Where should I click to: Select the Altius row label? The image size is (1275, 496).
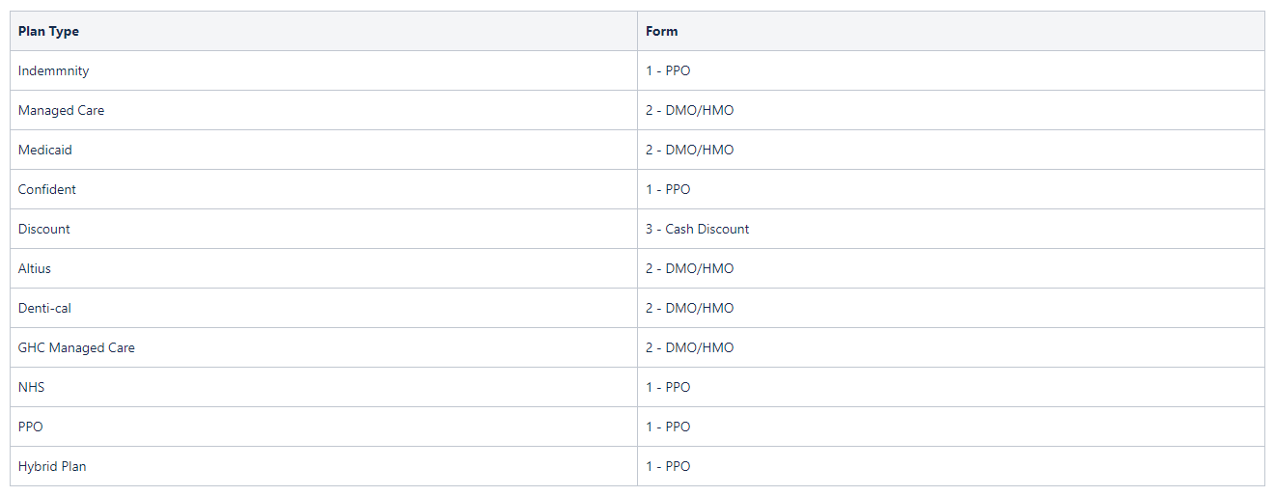click(35, 268)
